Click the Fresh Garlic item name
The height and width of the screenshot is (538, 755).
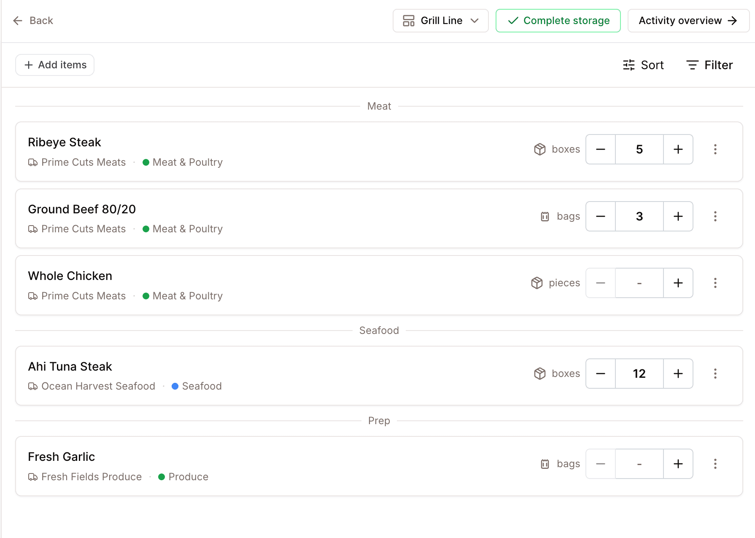pyautogui.click(x=61, y=457)
